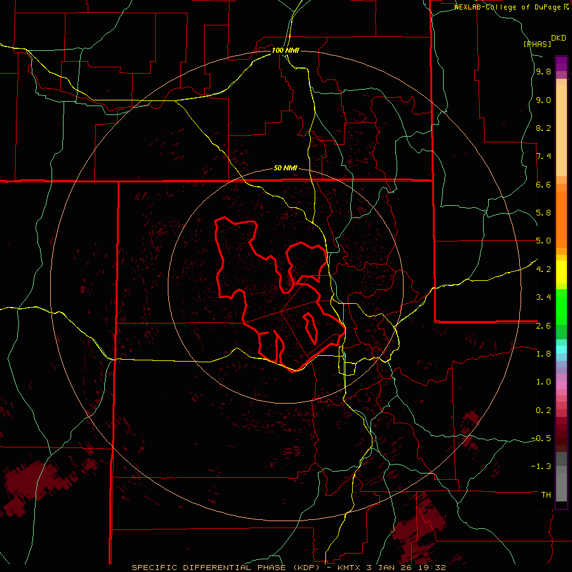
Task: Click the 9.0 value on the color scale
Action: (x=543, y=100)
